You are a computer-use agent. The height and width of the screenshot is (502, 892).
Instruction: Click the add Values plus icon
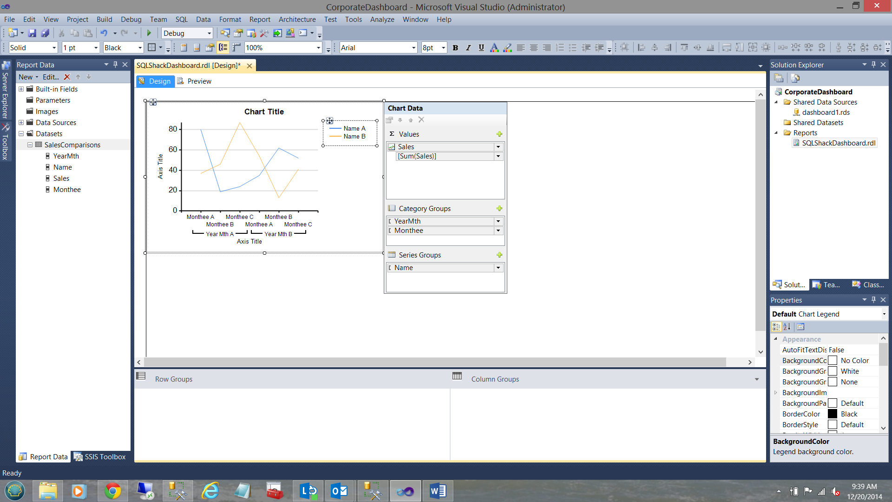499,134
